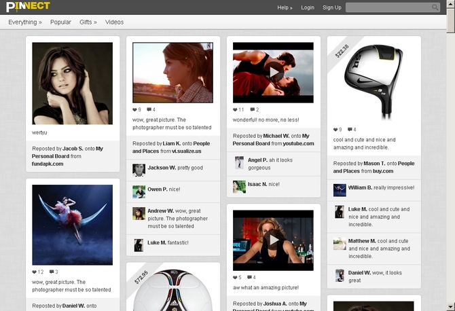Click 'wonderful! no more, no less!' caption

266,120
